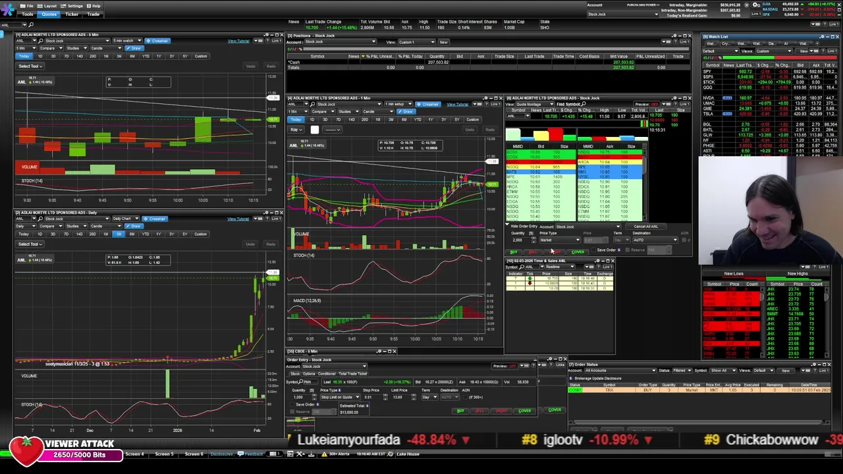Click green BUY button in Level 2 window
The image size is (843, 474).
(514, 252)
